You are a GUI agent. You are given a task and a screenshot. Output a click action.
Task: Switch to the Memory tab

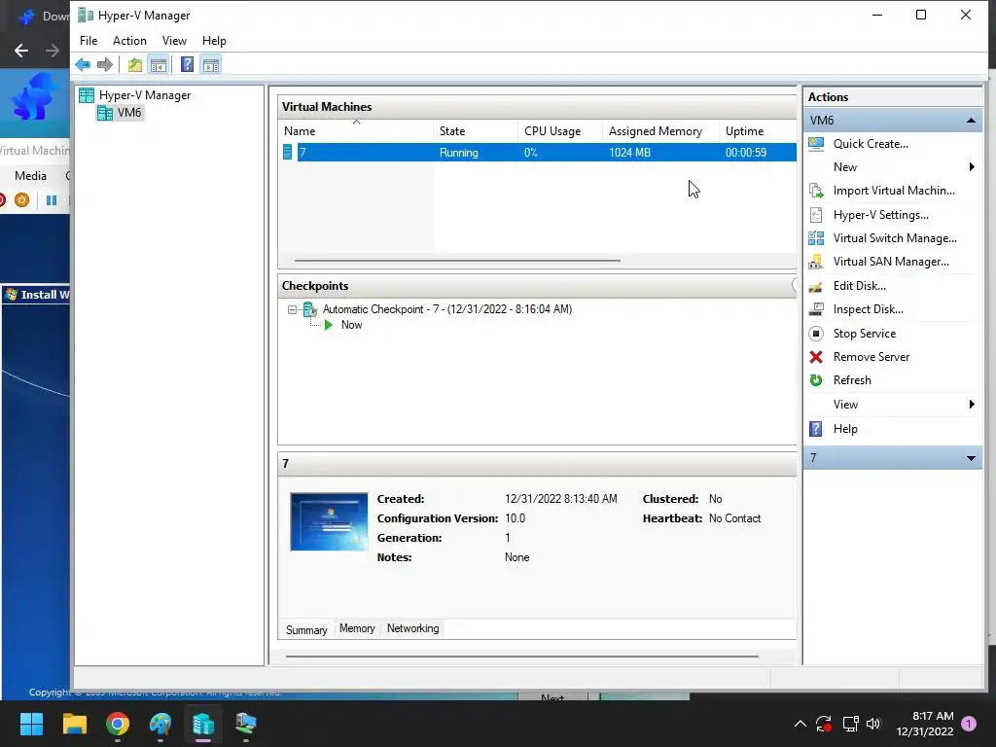tap(357, 628)
